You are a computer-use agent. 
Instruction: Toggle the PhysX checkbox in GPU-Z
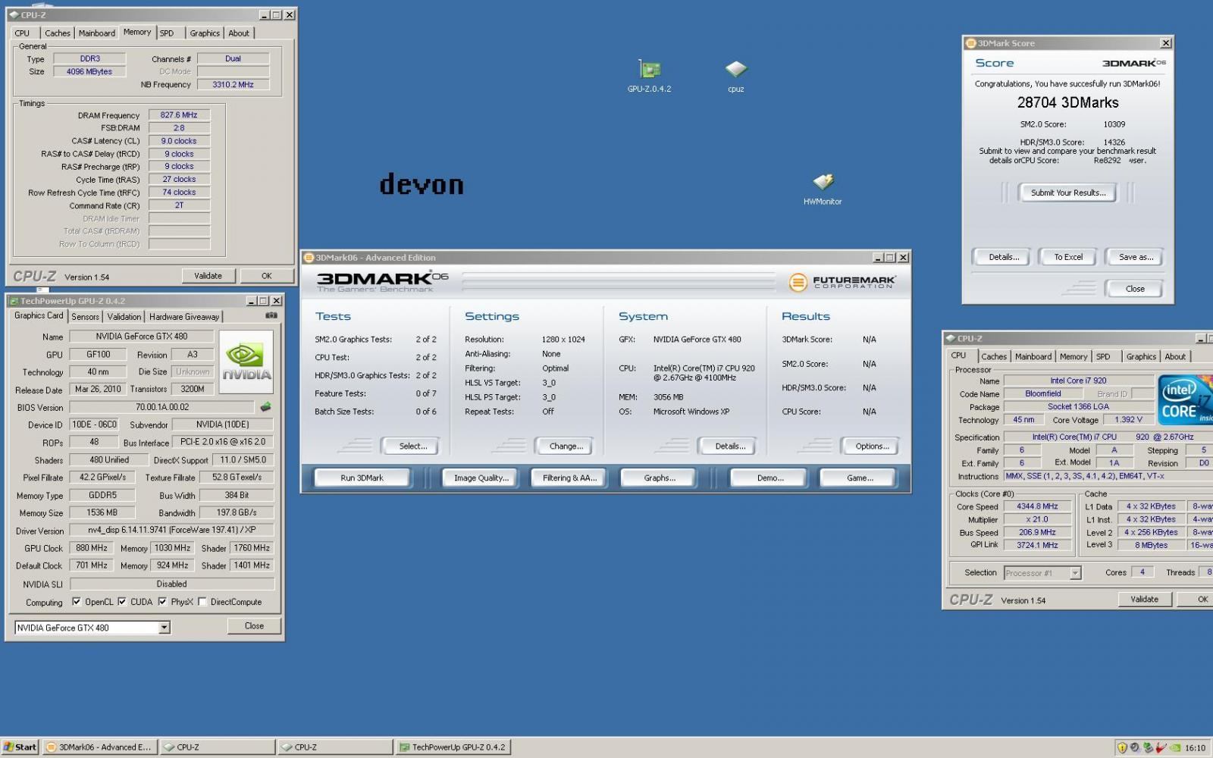click(x=162, y=602)
